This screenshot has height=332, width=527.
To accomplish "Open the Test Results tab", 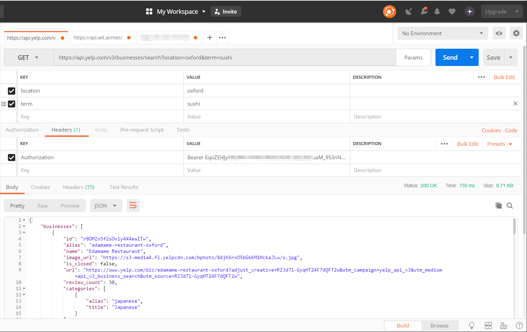I will [124, 187].
